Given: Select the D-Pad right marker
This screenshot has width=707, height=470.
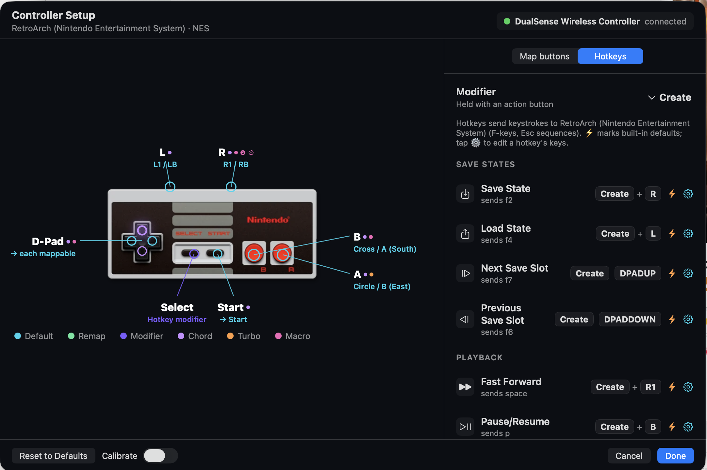Looking at the screenshot, I should tap(152, 241).
